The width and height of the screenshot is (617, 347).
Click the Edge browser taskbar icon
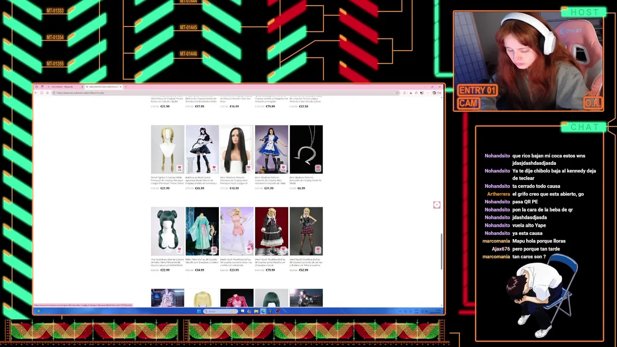tap(263, 311)
